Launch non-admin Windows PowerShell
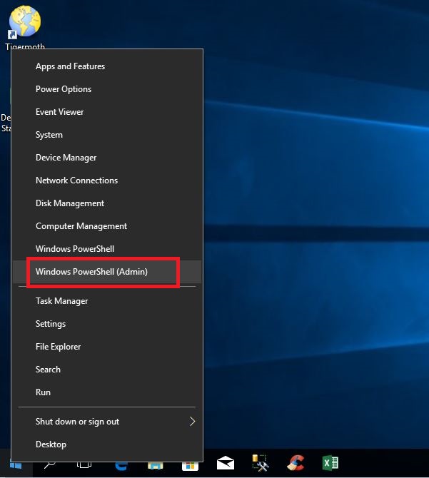The width and height of the screenshot is (429, 478). click(x=107, y=249)
